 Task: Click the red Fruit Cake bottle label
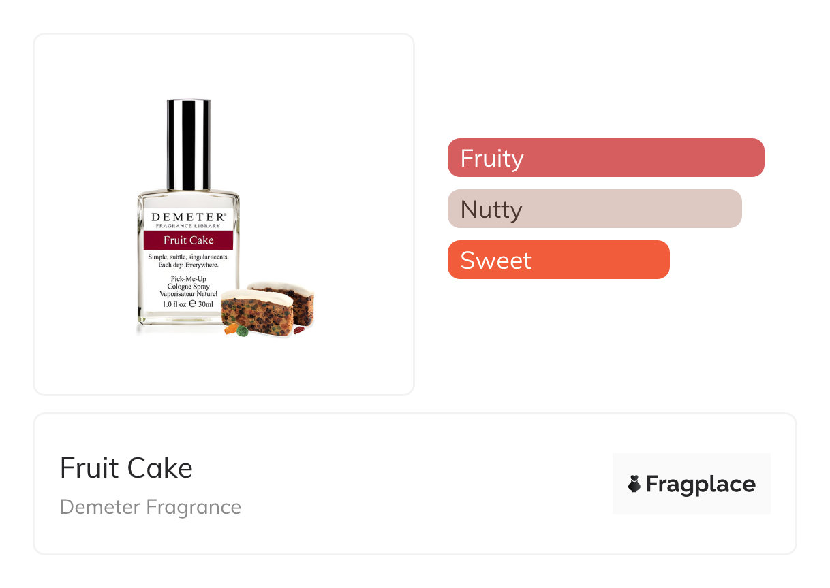coord(188,240)
